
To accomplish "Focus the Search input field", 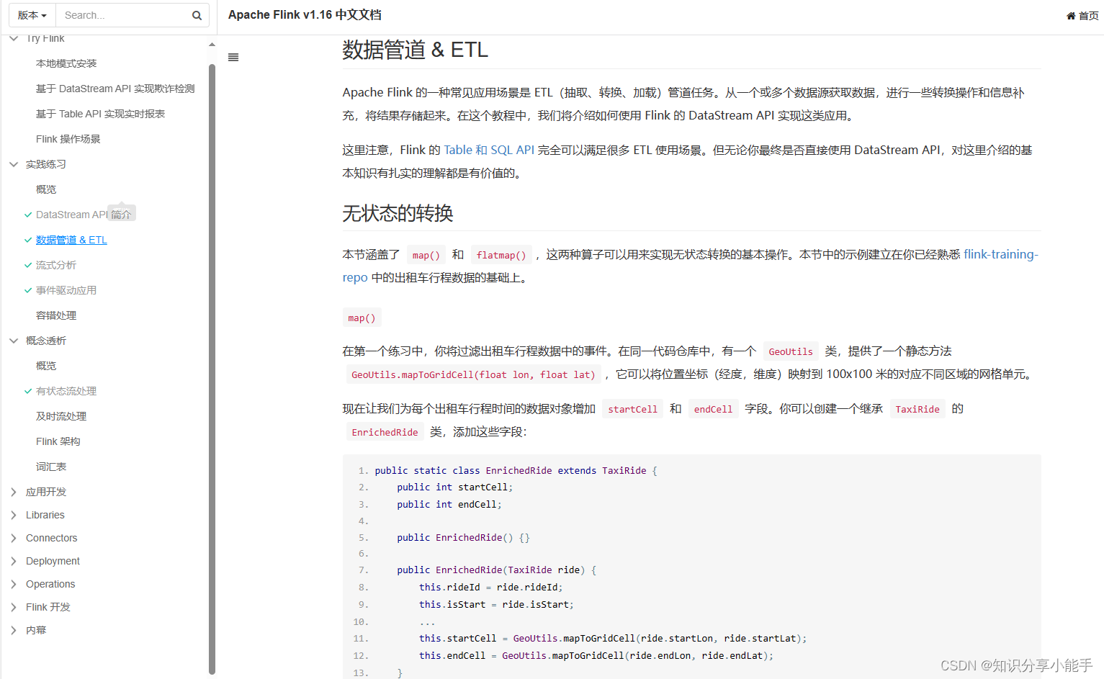I will point(123,15).
